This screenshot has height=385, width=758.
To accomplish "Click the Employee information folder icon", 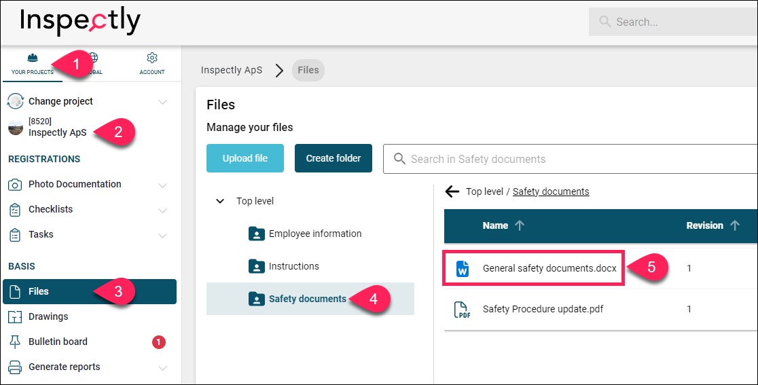I will pos(256,234).
